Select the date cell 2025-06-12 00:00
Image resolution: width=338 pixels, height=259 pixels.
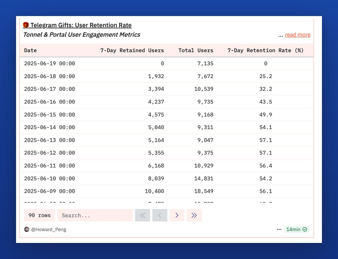[50, 153]
